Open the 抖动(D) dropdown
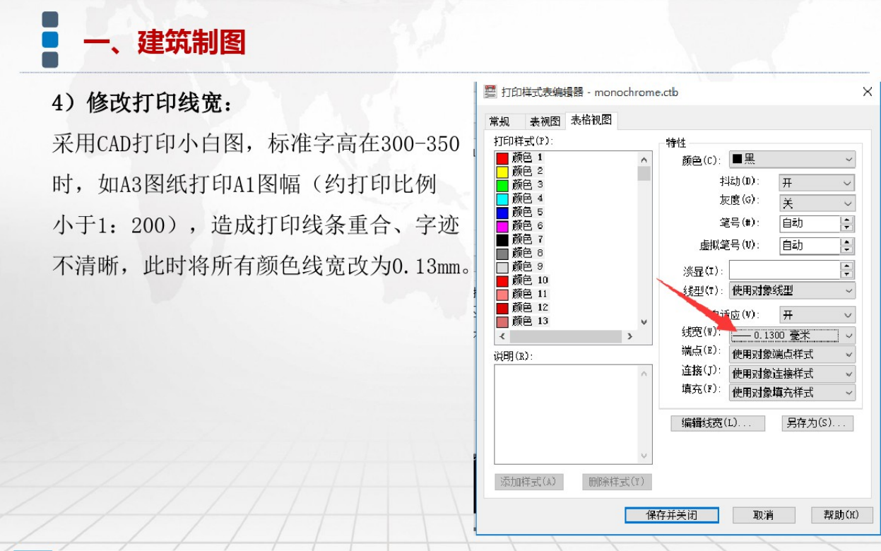 (x=817, y=183)
